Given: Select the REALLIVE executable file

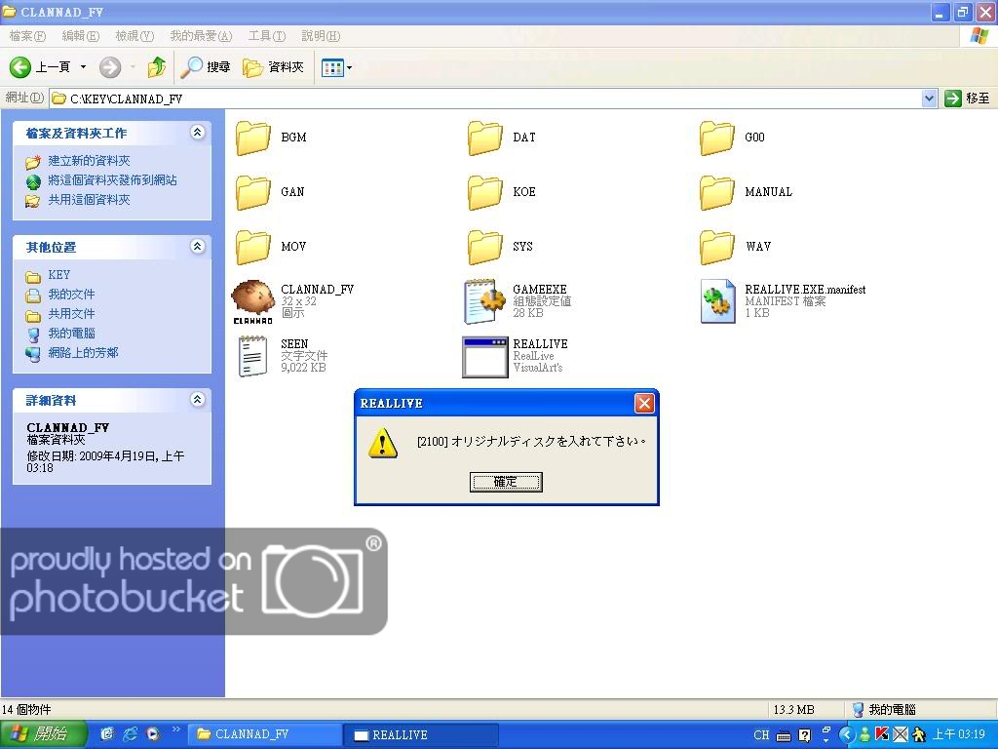Looking at the screenshot, I should pyautogui.click(x=515, y=355).
